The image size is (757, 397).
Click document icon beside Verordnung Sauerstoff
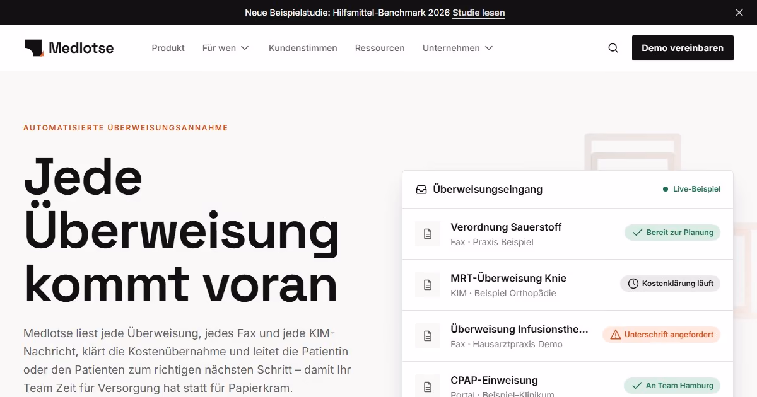click(428, 234)
